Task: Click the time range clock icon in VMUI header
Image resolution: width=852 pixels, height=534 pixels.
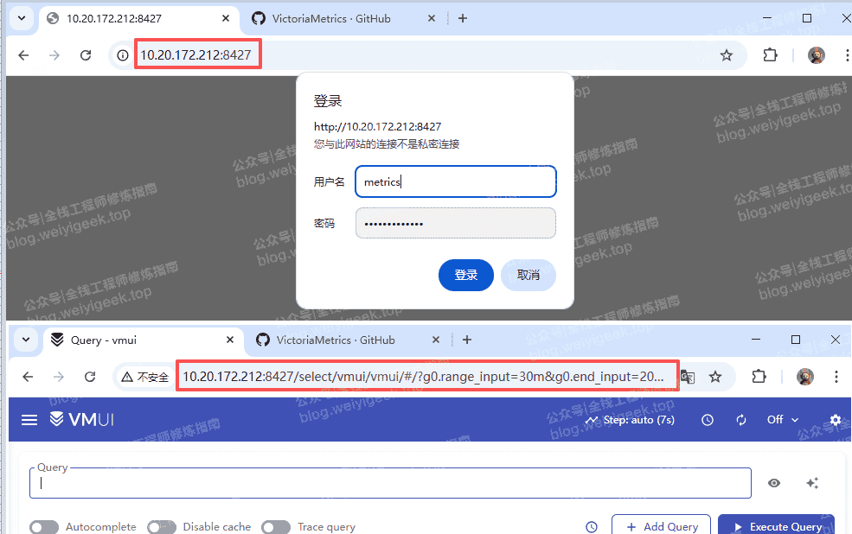Action: pos(708,420)
